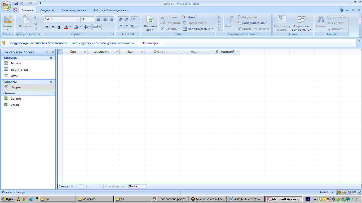This screenshot has height=203, width=362.
Task: Collapse the Запросы group
Action: point(51,82)
